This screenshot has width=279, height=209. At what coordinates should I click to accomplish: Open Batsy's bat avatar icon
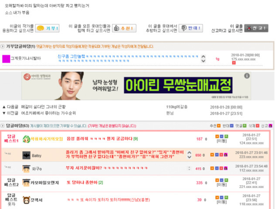pyautogui.click(x=26, y=155)
